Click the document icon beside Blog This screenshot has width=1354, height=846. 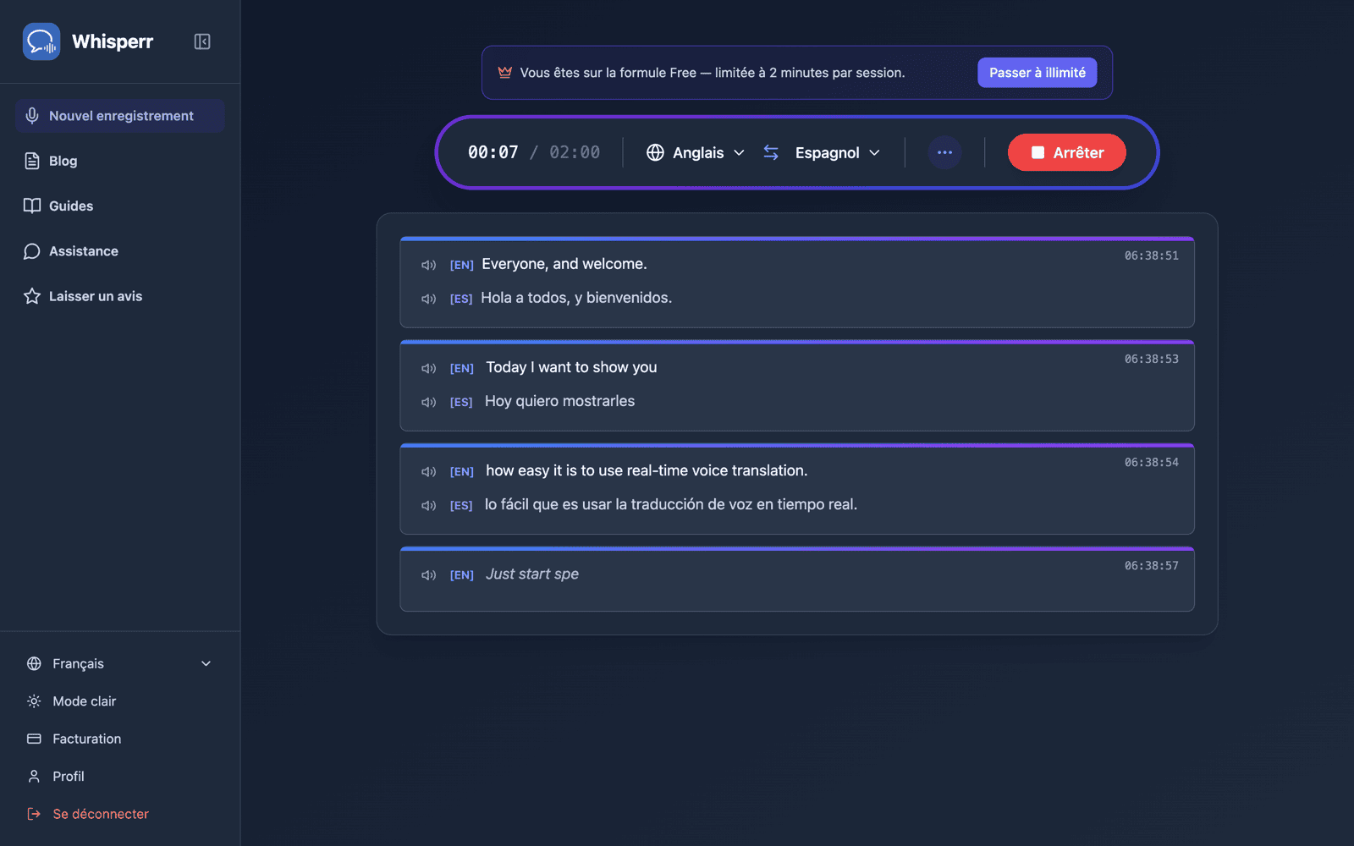[x=32, y=161]
